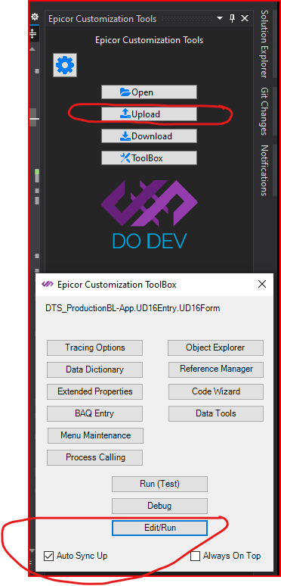
Task: Open the Object Explorer
Action: pyautogui.click(x=215, y=348)
